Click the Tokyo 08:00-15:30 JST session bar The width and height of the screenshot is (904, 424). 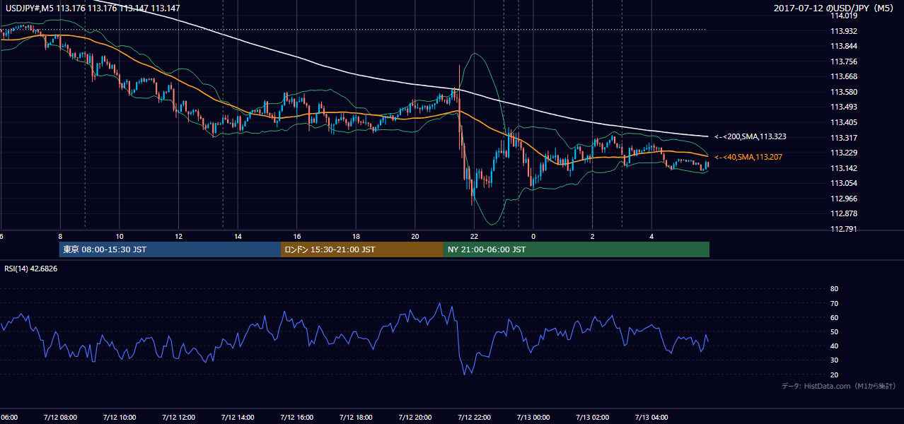coord(170,249)
